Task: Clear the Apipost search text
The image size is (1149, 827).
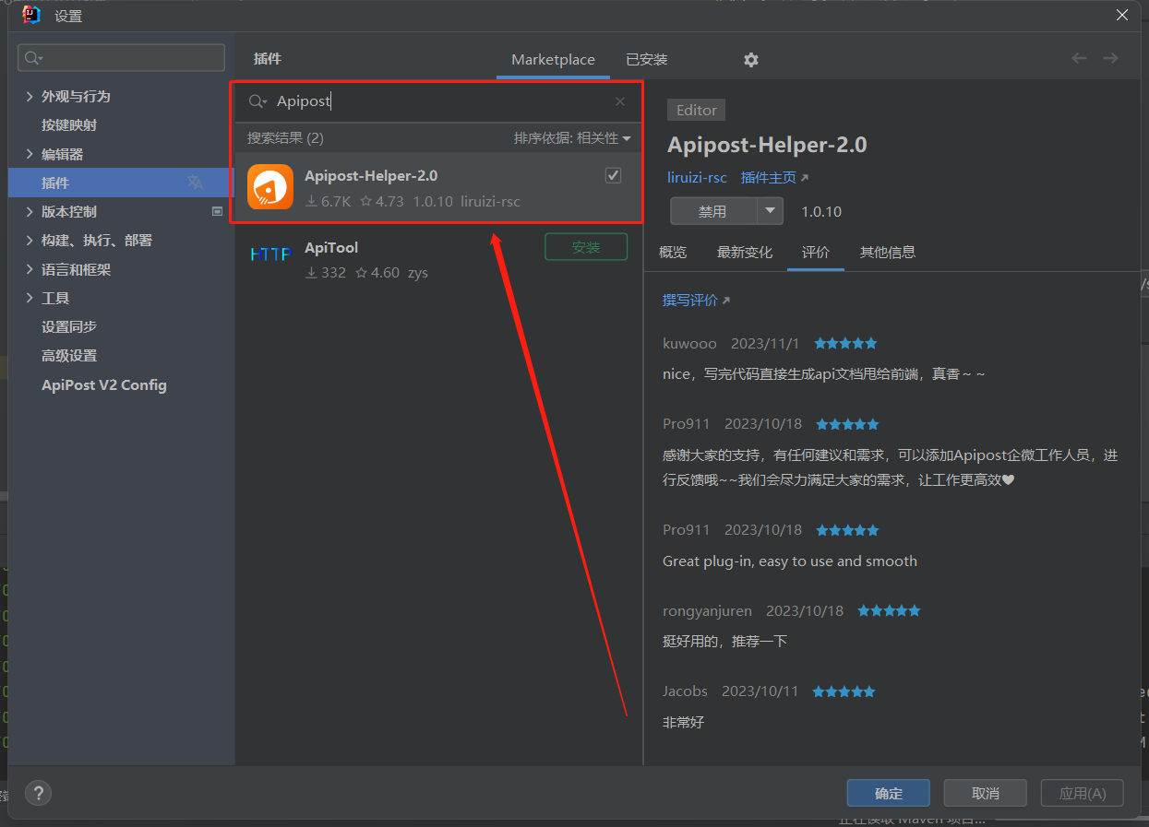Action: (x=620, y=101)
